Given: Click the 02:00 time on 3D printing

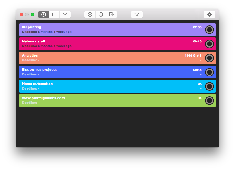Looking at the screenshot, I should pos(197,27).
